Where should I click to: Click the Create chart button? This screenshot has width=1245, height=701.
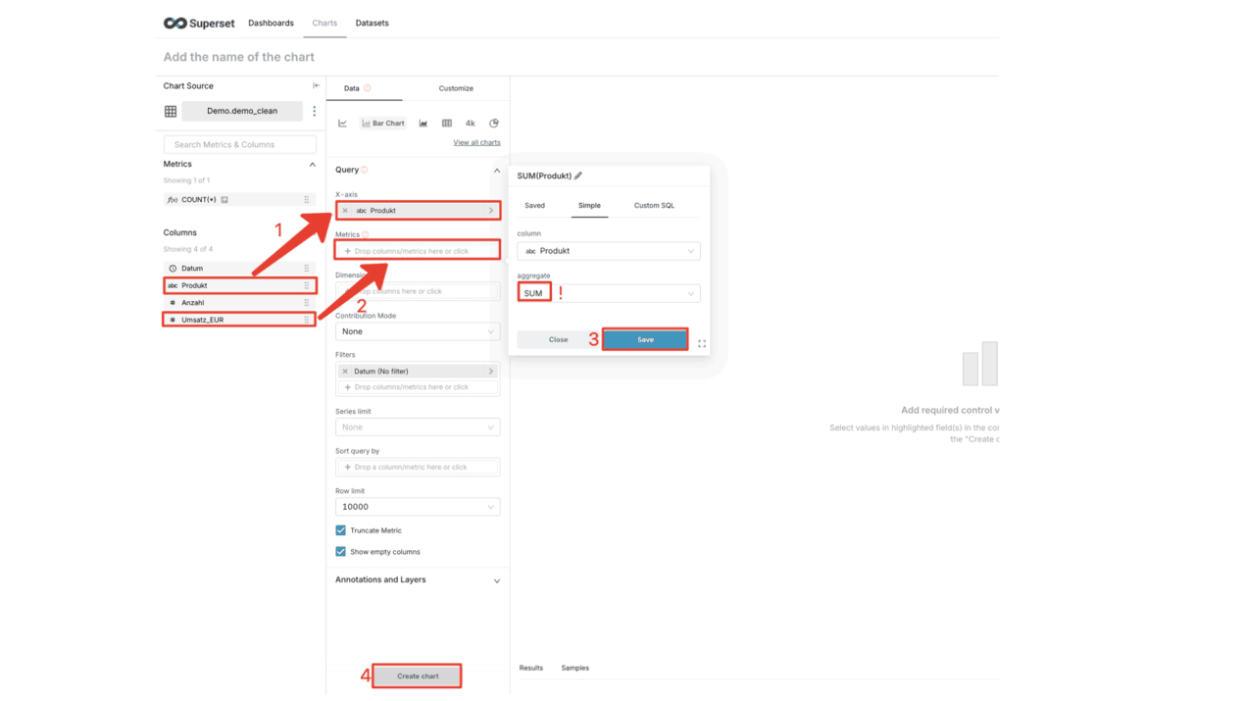coord(418,676)
